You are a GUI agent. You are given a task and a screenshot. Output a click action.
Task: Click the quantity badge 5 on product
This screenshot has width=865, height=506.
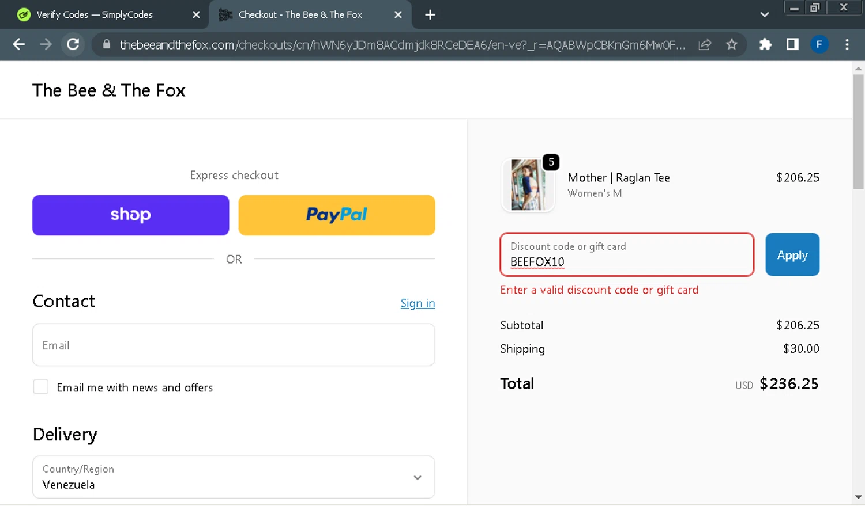pyautogui.click(x=551, y=162)
